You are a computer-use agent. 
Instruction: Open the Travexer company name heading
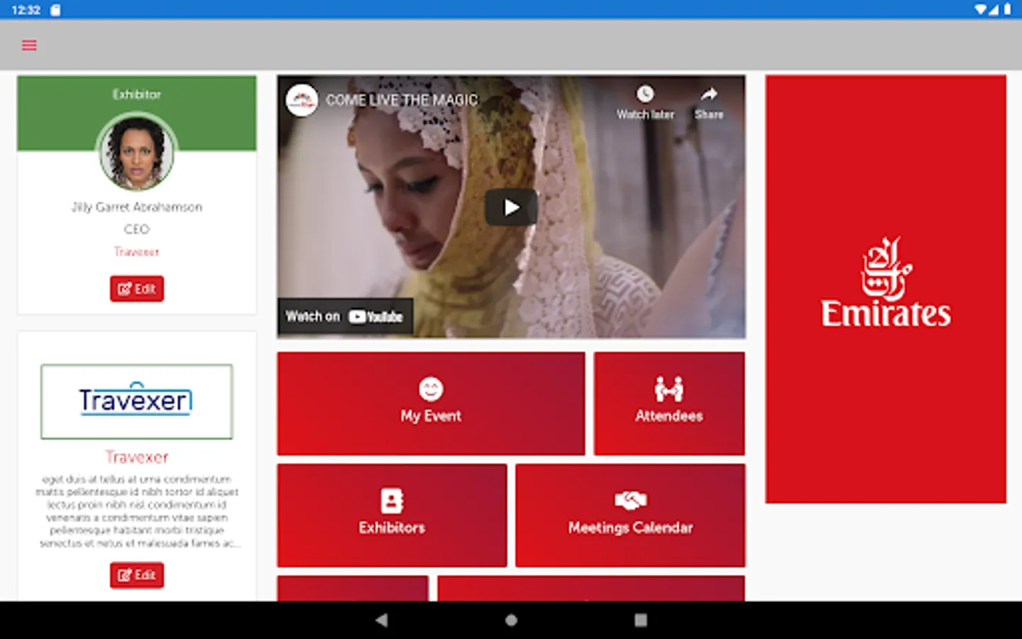click(x=136, y=457)
